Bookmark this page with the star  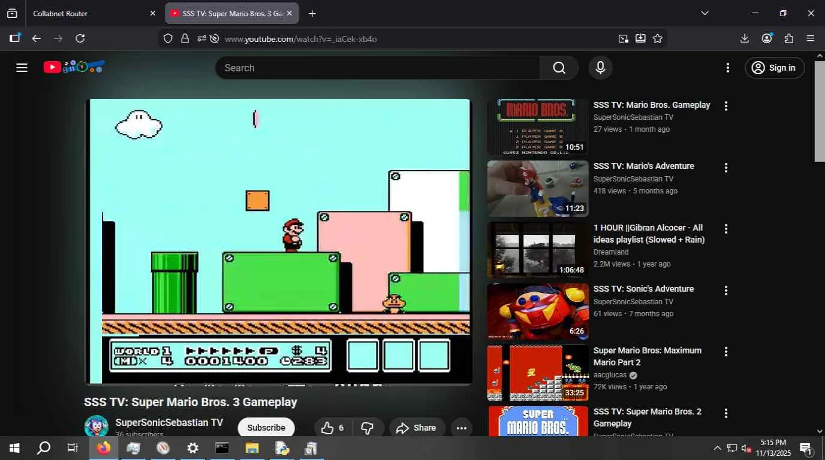658,39
